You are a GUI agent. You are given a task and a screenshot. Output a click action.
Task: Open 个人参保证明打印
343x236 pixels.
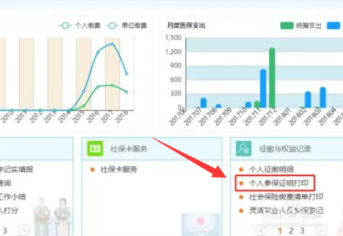pyautogui.click(x=279, y=183)
